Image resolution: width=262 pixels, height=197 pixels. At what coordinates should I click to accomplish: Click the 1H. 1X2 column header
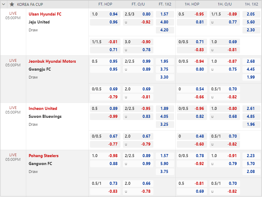(251, 4)
